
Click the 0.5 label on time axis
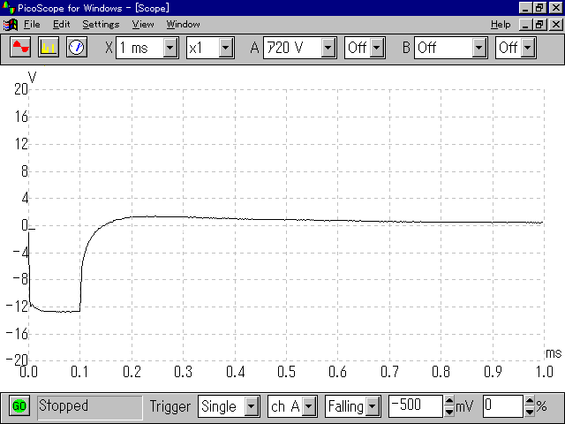(286, 372)
